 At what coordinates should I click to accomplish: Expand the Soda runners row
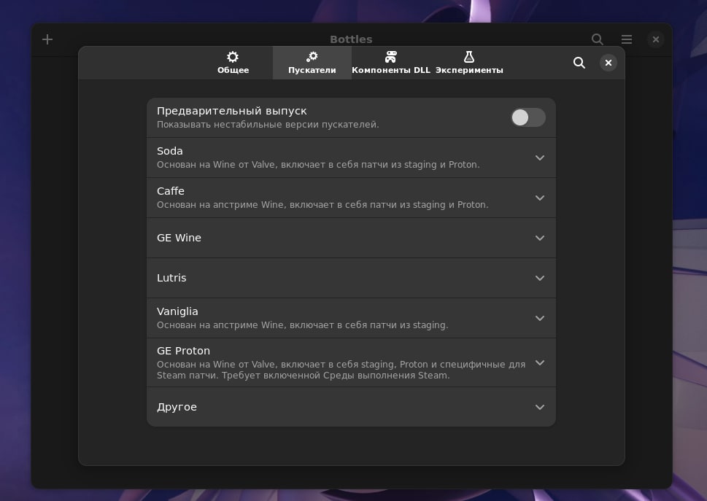(x=351, y=158)
